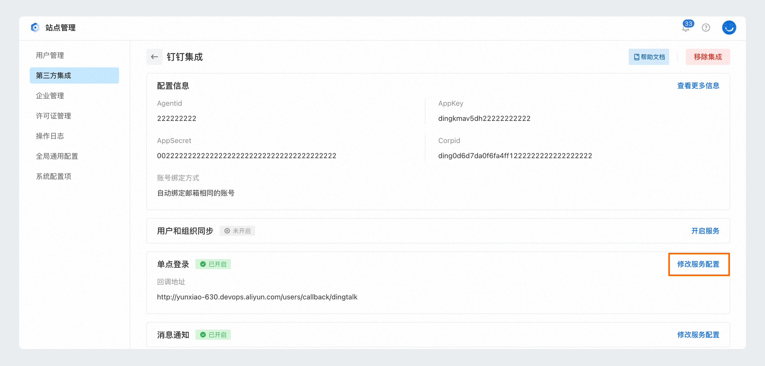
Task: Click the 用户和组织同步 section heading
Action: click(x=185, y=231)
